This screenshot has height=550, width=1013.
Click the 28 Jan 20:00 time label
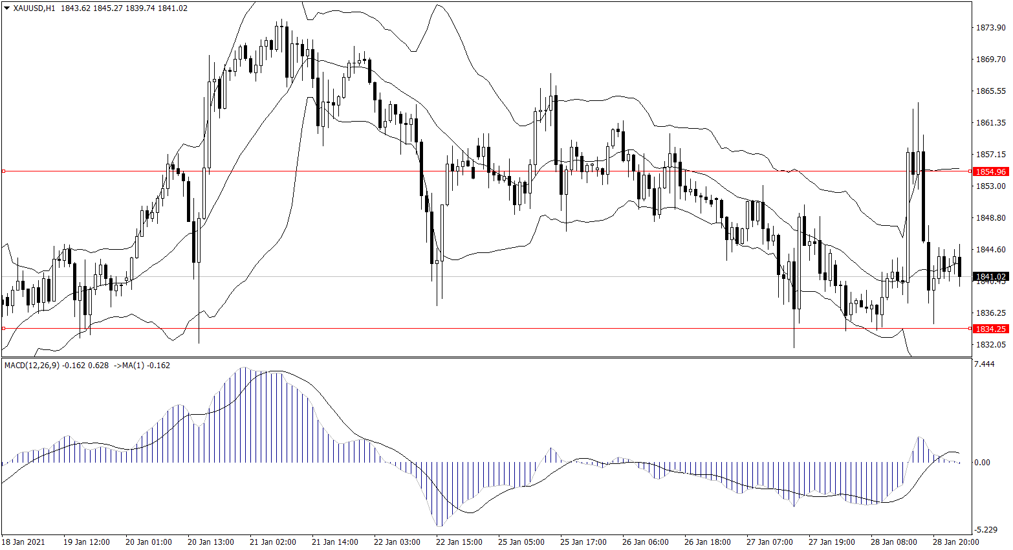[x=955, y=542]
